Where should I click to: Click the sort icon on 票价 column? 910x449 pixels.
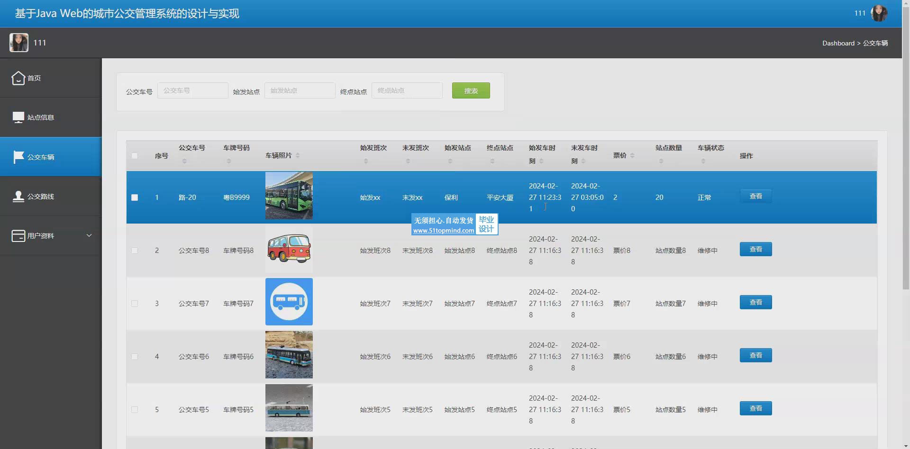(x=632, y=156)
